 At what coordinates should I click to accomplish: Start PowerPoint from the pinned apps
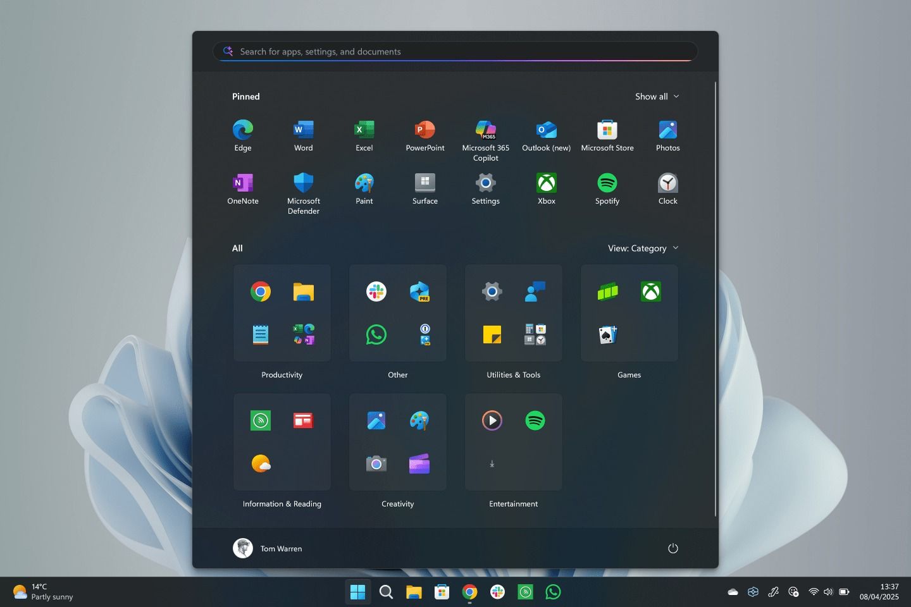425,133
